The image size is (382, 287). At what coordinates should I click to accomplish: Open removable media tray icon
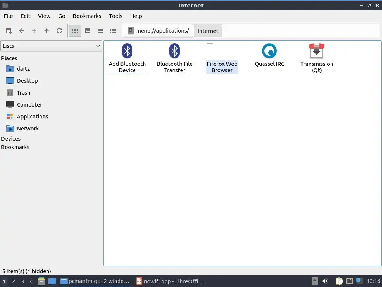coord(315,281)
